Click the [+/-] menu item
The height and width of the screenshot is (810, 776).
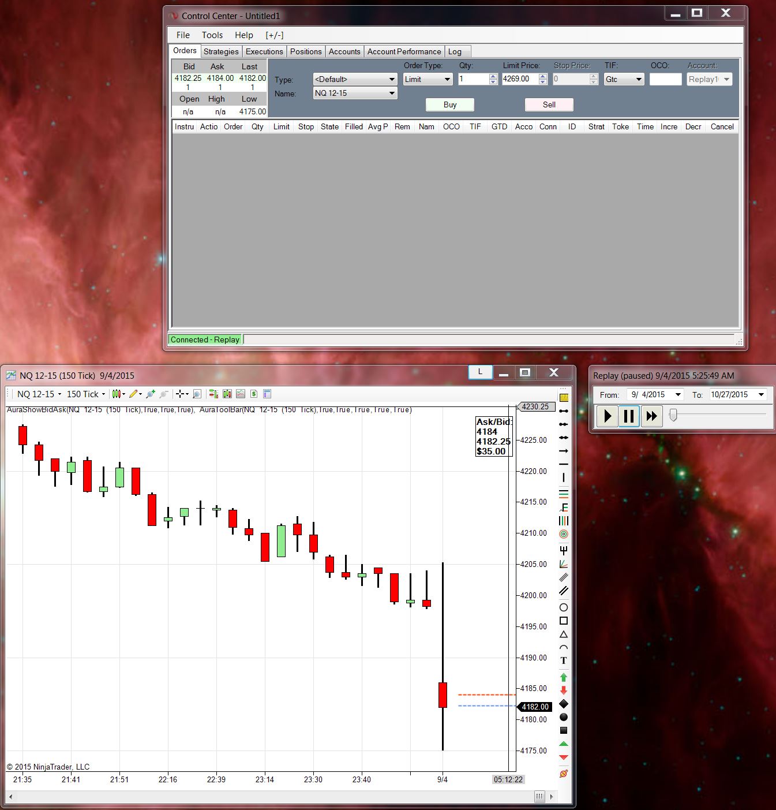click(x=275, y=35)
